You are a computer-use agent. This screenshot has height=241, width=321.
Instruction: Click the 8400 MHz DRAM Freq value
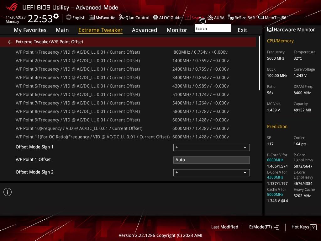click(302, 93)
